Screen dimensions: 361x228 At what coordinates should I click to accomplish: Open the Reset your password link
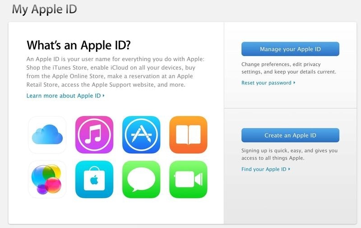[266, 83]
